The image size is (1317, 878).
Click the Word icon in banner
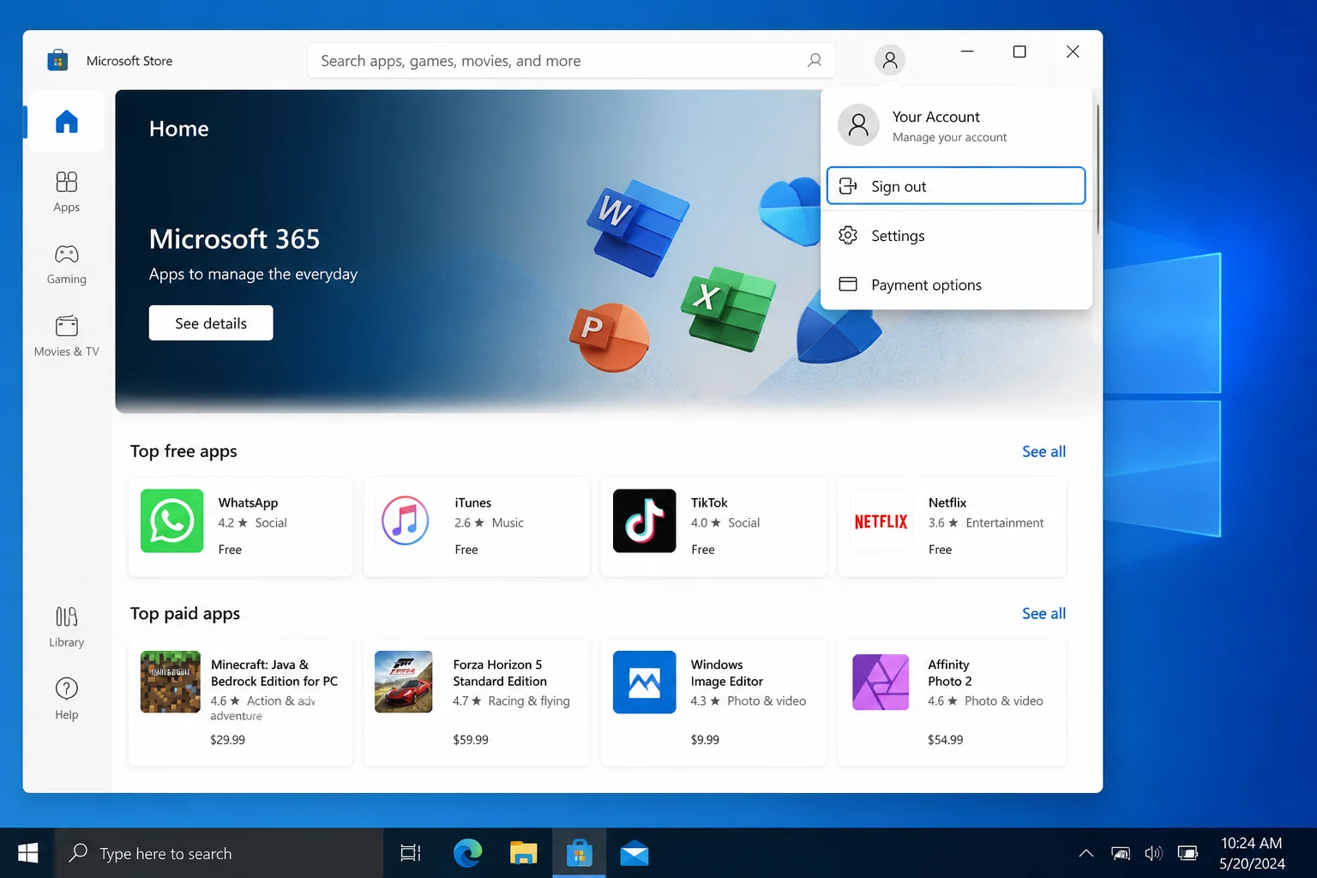point(636,226)
